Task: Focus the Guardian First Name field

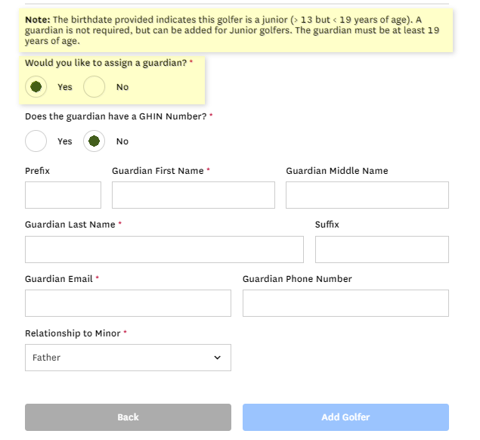Action: (x=193, y=195)
